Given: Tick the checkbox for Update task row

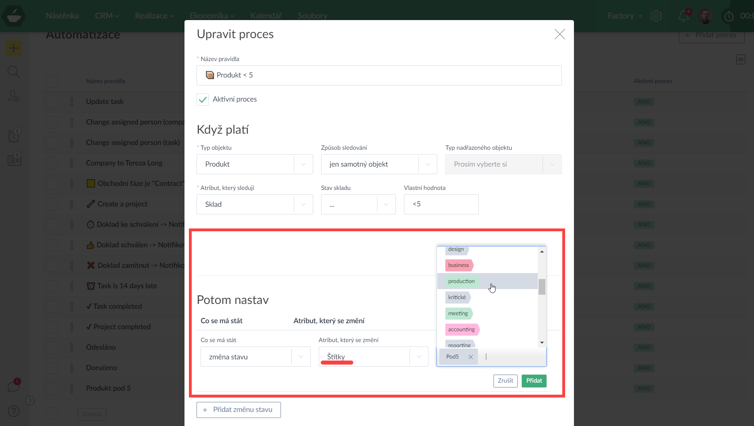Looking at the screenshot, I should [52, 102].
